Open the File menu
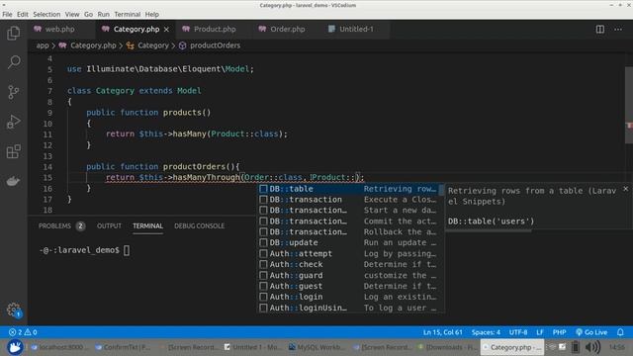Image resolution: width=633 pixels, height=356 pixels. (x=7, y=14)
